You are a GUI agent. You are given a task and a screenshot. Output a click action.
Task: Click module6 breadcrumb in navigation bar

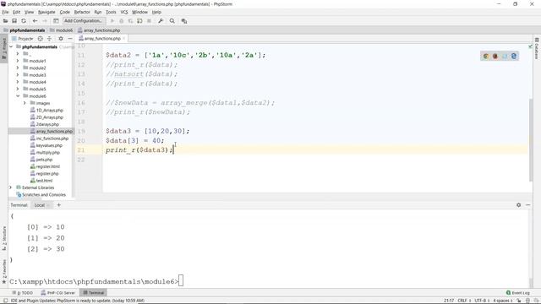click(x=62, y=30)
